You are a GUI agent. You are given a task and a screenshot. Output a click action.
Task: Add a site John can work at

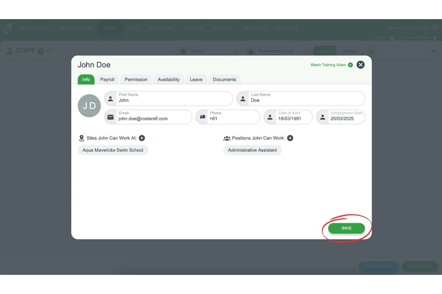tap(142, 138)
